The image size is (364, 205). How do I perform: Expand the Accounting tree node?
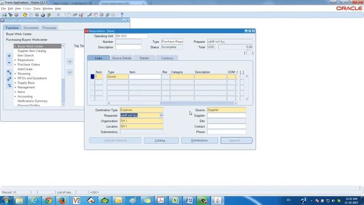tap(15, 96)
